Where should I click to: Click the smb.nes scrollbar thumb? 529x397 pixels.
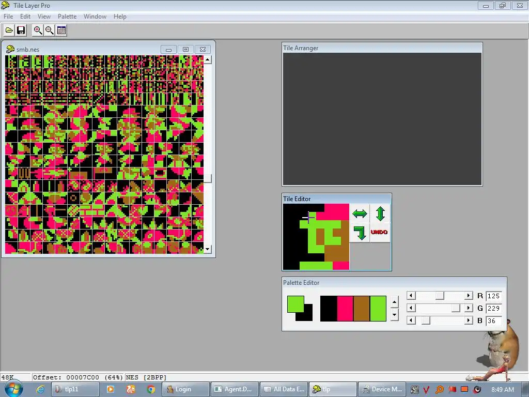208,178
